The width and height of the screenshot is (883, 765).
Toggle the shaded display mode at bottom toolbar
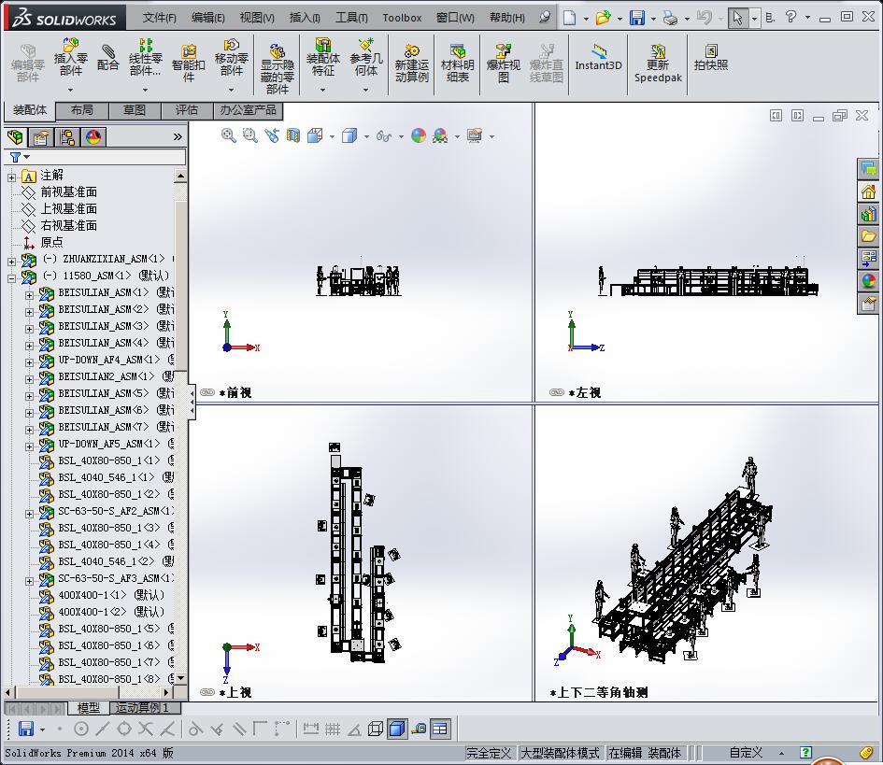[397, 729]
